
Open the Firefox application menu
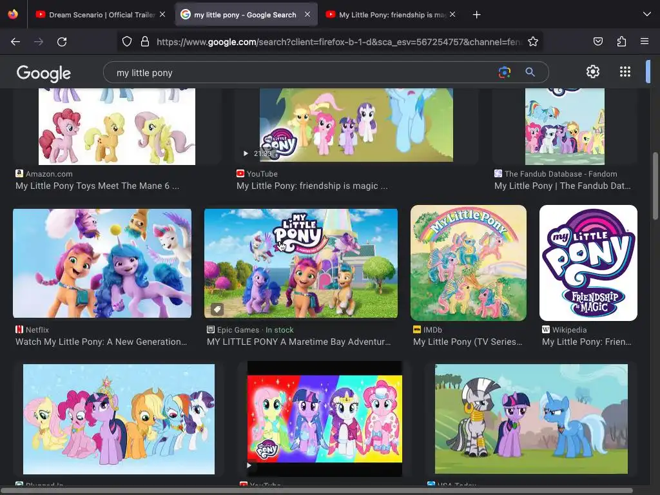[x=645, y=42]
